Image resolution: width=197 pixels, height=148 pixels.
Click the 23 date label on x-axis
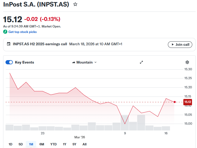(x=42, y=133)
